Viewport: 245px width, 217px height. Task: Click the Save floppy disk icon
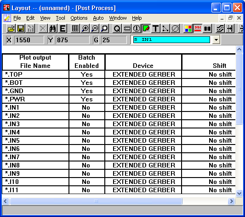(x=21, y=28)
